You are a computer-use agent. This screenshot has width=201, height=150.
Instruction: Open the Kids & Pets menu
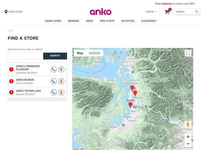coord(107,21)
